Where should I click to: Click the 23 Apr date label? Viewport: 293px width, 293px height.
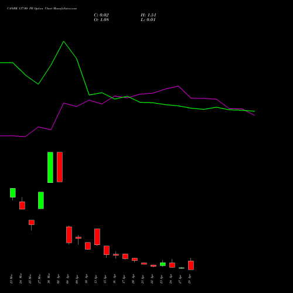(161, 279)
